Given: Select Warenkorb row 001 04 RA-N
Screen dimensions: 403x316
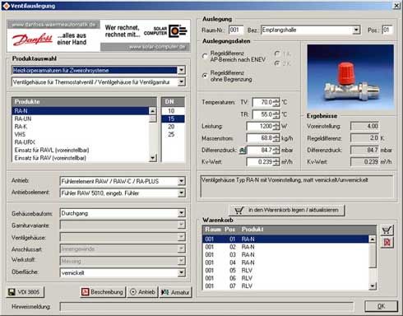Looking at the screenshot, I should pos(285,263).
